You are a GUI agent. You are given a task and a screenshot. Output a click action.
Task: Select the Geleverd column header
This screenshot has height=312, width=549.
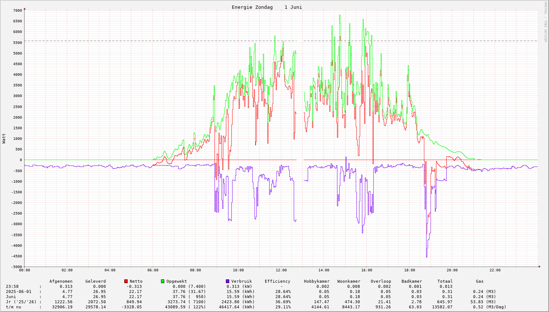(95, 281)
